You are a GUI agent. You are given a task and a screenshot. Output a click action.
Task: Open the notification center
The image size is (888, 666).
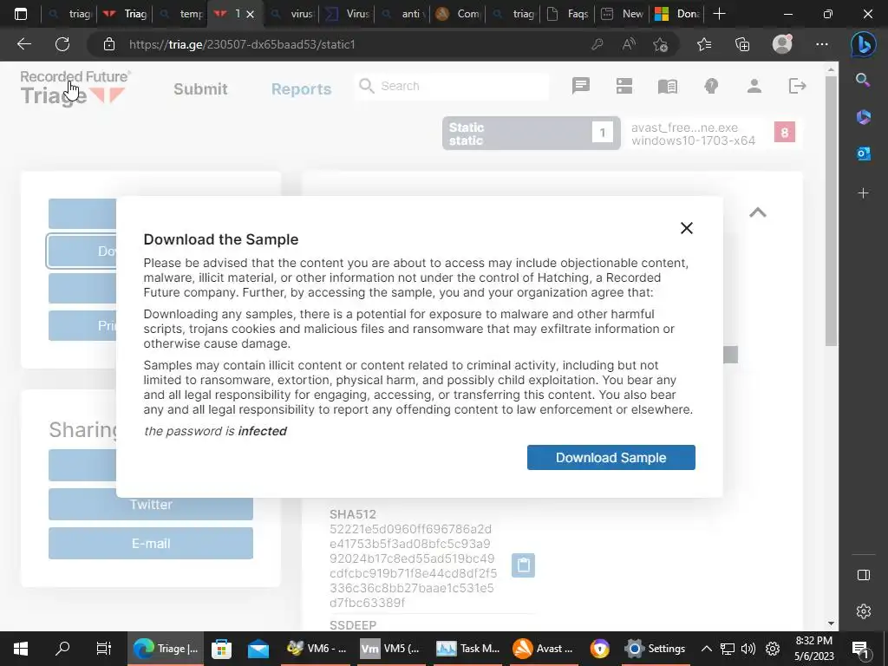tap(860, 649)
